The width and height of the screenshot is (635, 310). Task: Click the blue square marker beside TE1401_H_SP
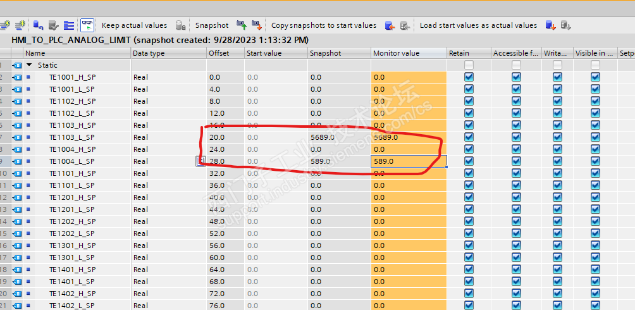tap(28, 269)
